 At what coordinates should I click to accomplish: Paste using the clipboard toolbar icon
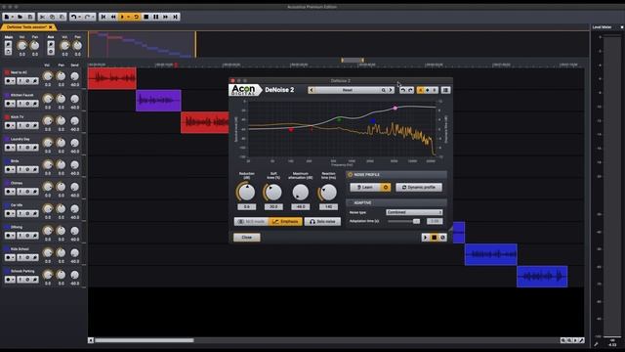point(62,17)
